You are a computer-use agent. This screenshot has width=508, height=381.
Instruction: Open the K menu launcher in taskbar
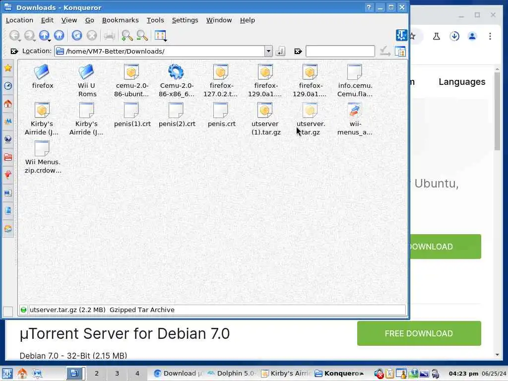(7, 374)
